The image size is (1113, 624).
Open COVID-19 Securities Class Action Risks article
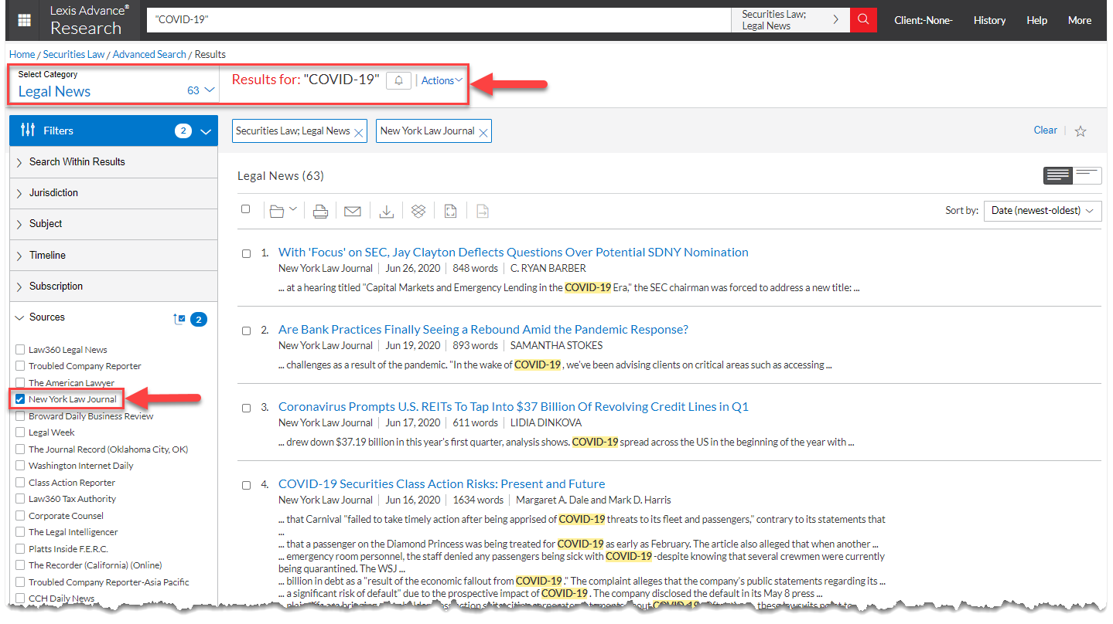point(442,484)
